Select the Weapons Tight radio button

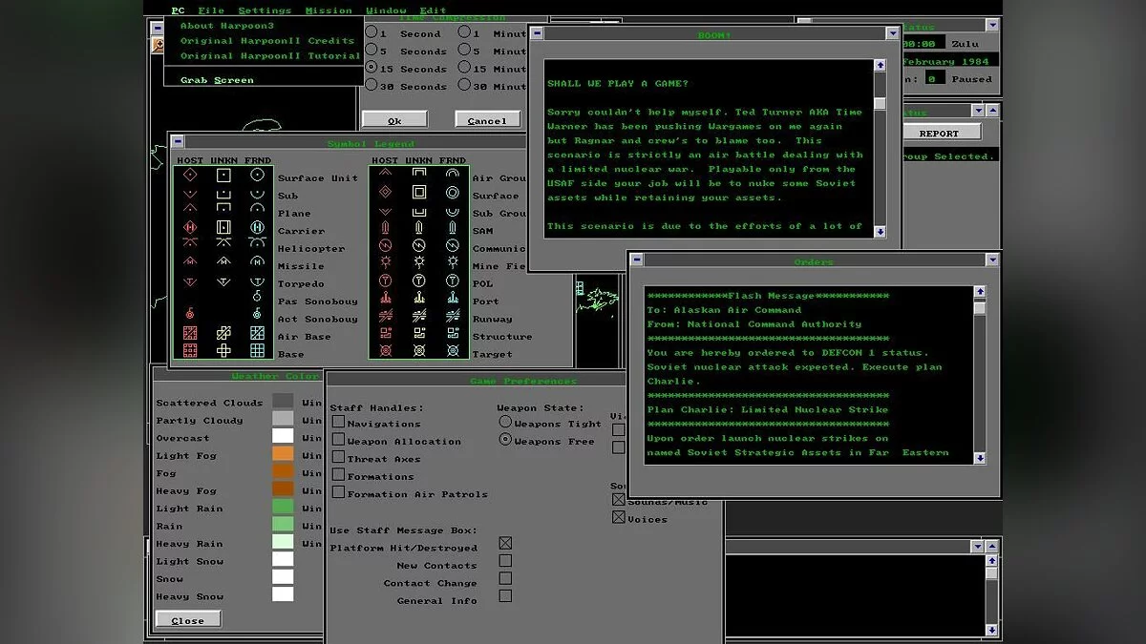coord(505,422)
